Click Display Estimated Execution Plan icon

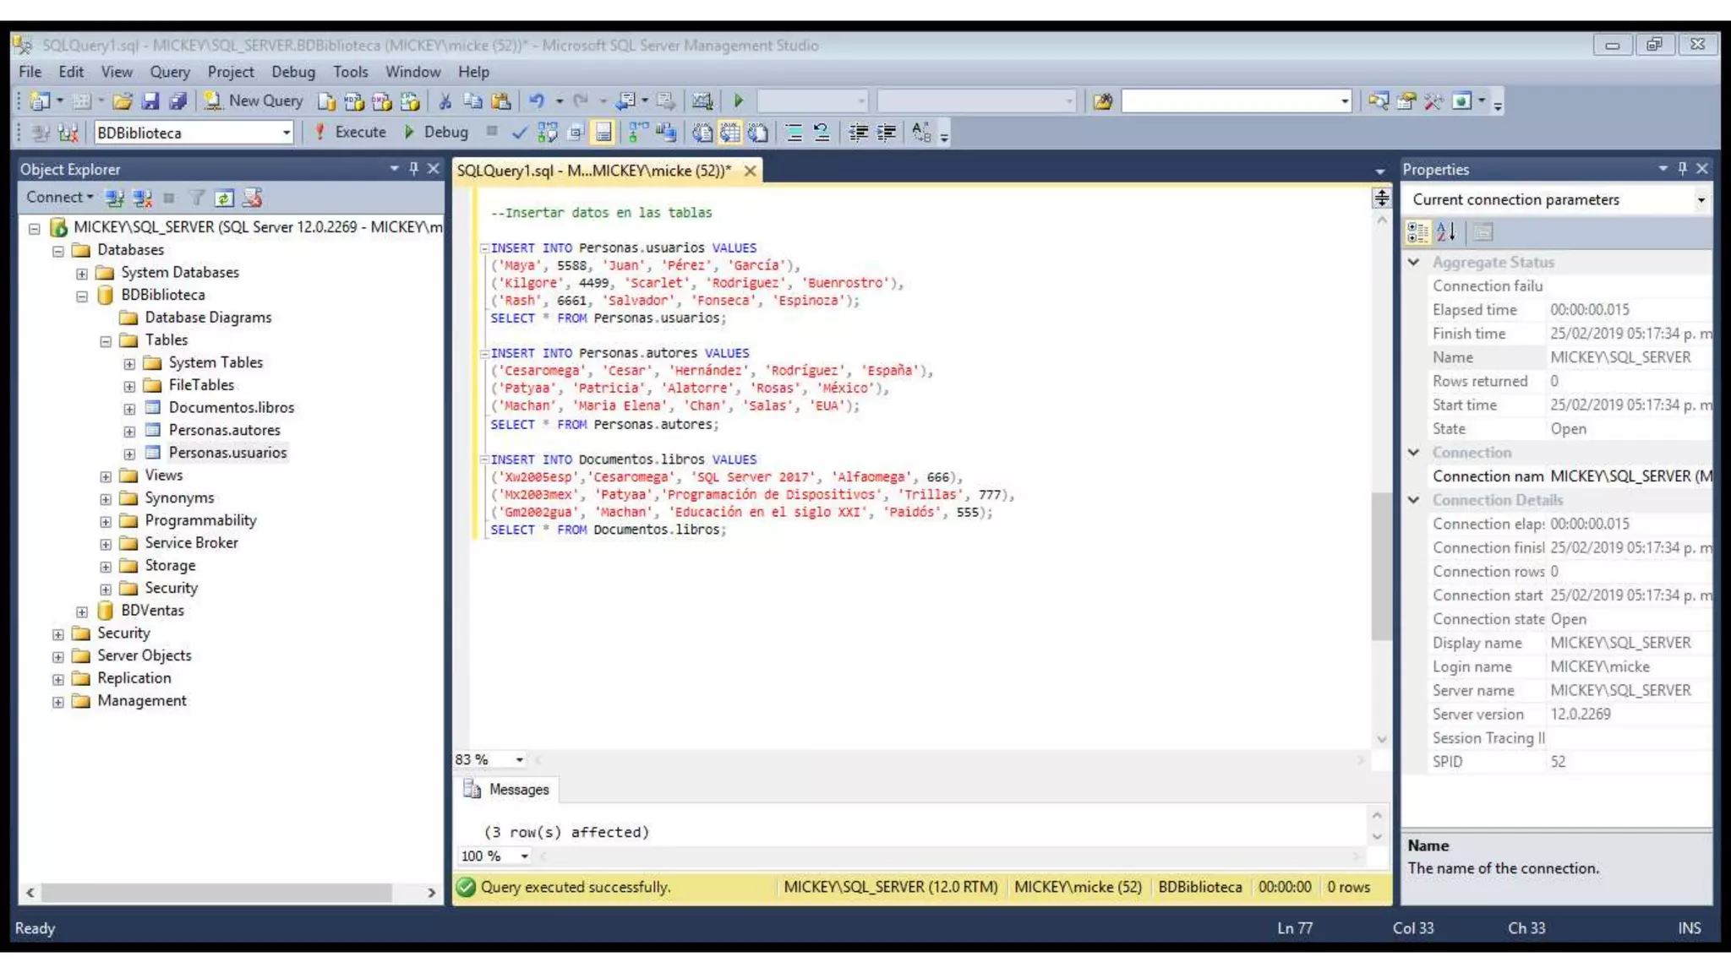tap(547, 133)
